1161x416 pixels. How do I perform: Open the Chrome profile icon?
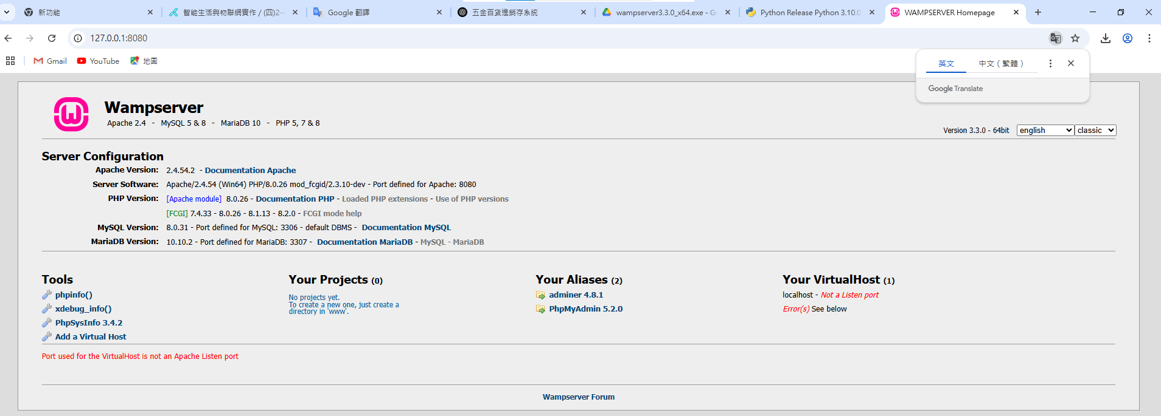pos(1128,38)
